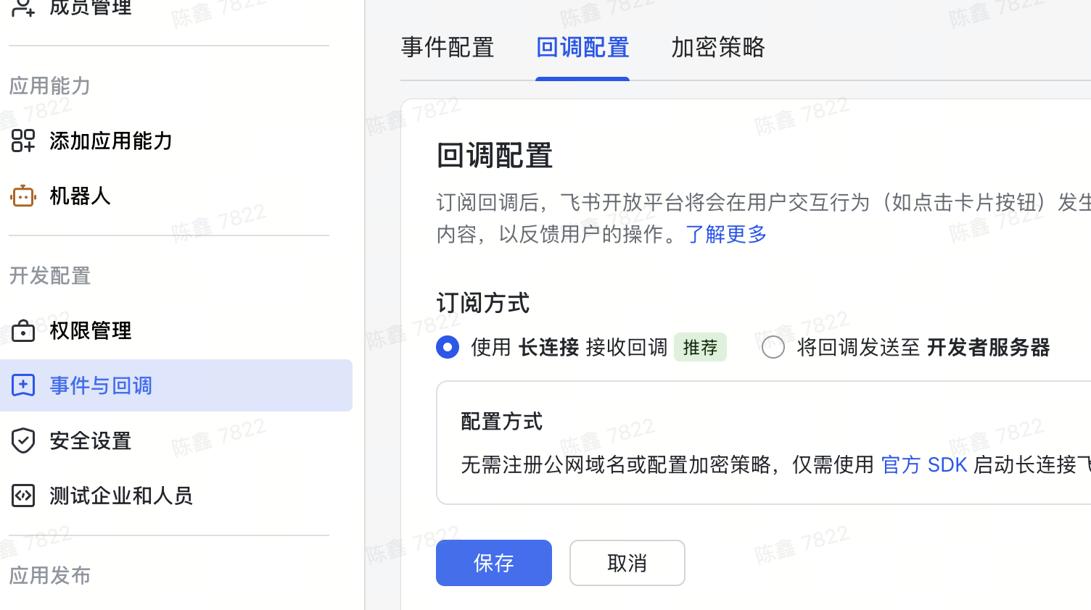
Task: Click the green 推荐 badge
Action: click(700, 347)
